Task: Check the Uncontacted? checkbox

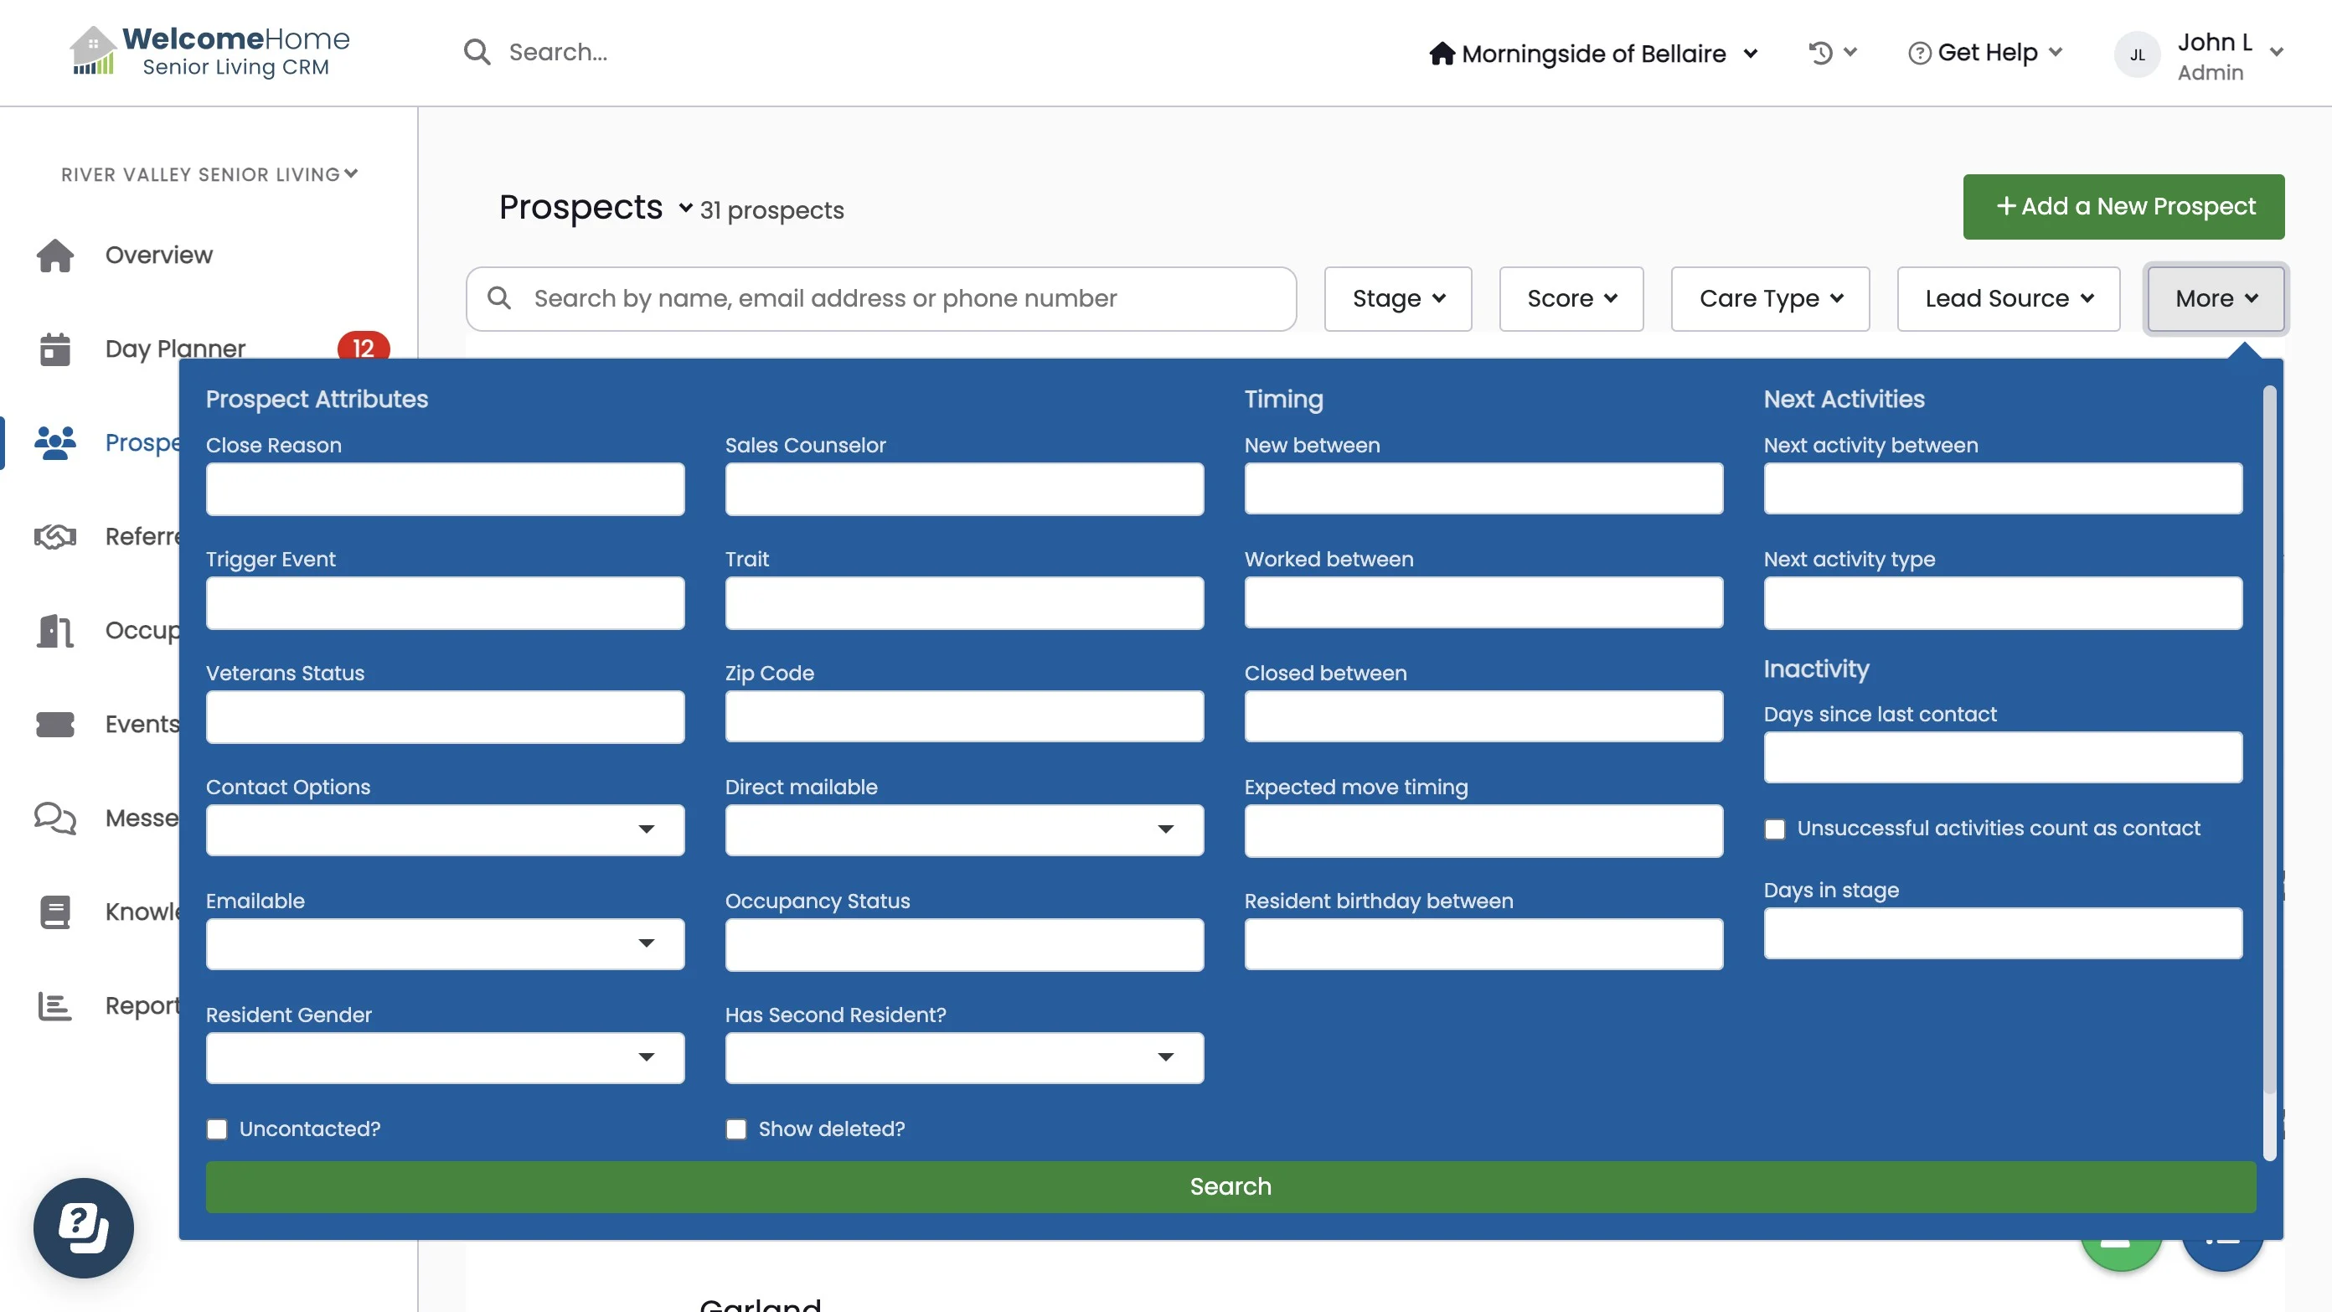Action: 216,1129
